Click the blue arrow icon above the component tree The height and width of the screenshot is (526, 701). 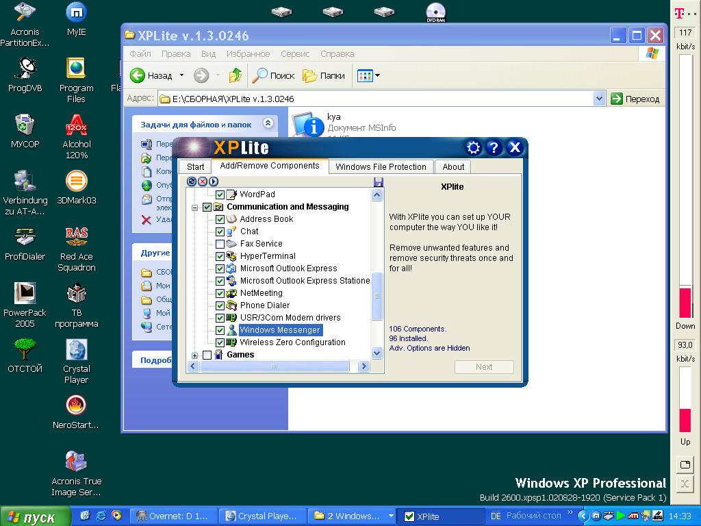pos(214,181)
